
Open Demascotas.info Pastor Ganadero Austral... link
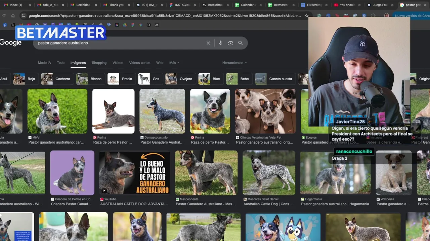(162, 142)
